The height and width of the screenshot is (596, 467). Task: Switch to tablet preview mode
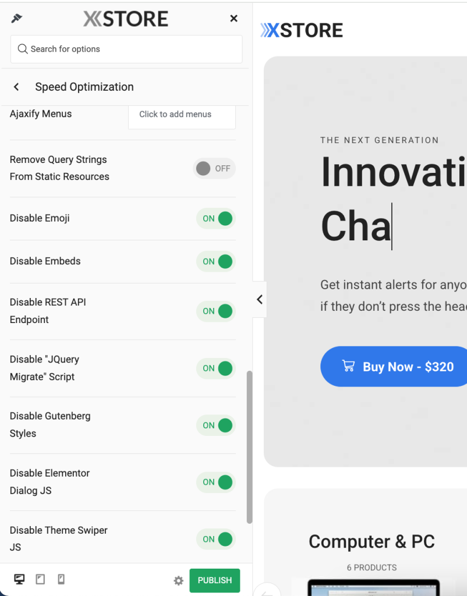coord(40,579)
